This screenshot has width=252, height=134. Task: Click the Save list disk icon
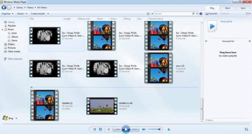coord(207,14)
